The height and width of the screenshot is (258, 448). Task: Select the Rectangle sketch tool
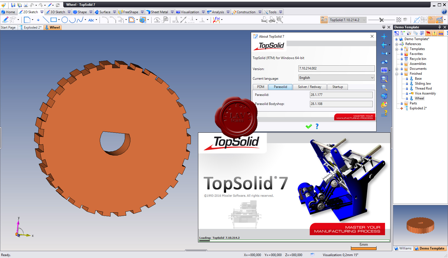[54, 20]
